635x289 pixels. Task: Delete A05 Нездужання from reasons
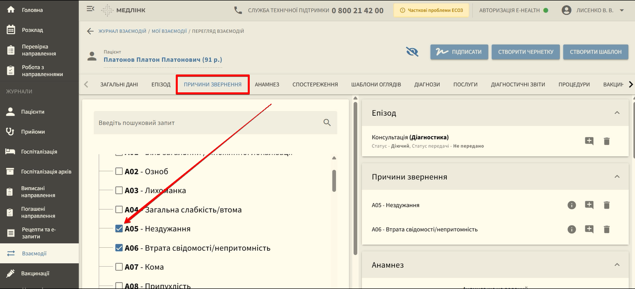pos(606,205)
